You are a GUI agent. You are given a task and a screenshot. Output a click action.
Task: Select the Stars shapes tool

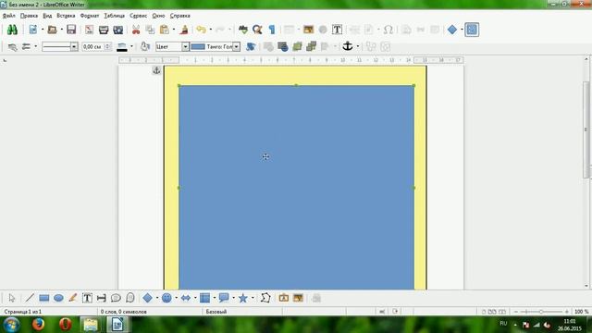coord(243,298)
